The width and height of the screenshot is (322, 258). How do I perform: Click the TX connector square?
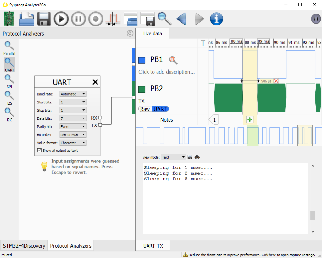100,124
